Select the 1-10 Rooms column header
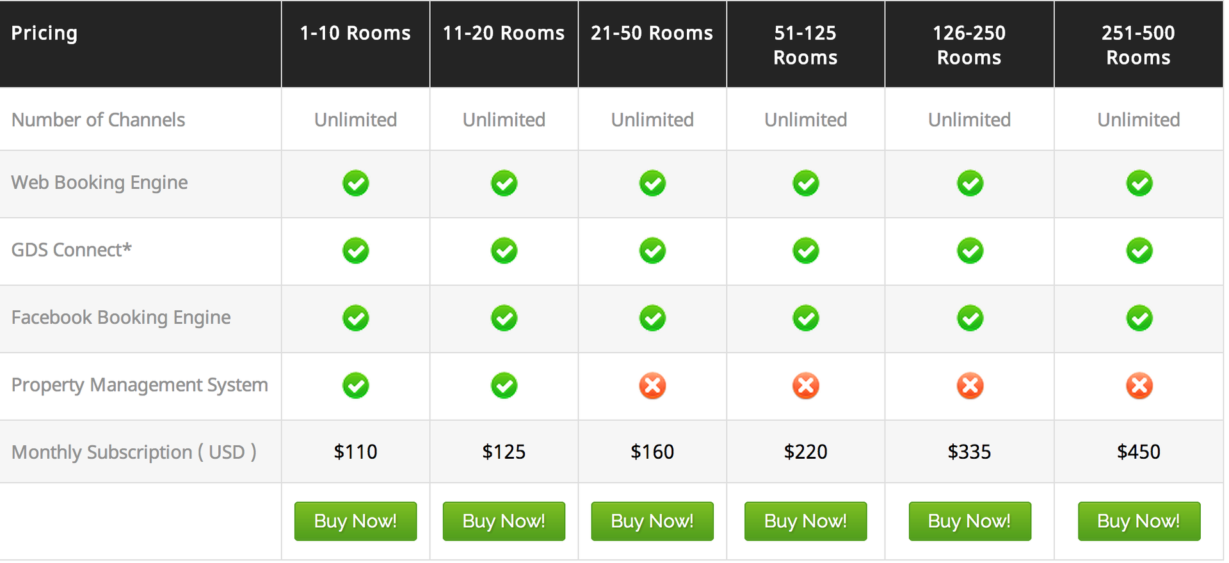The width and height of the screenshot is (1229, 563). pos(355,33)
